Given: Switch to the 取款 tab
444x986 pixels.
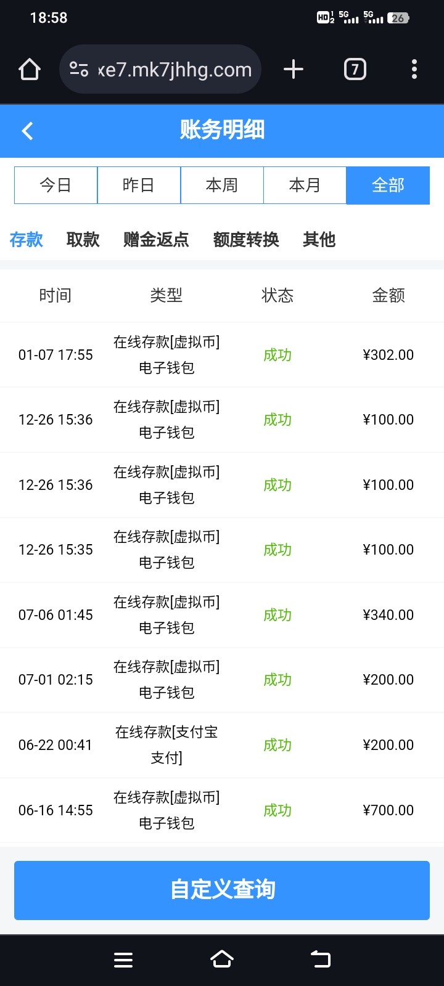Looking at the screenshot, I should point(83,239).
